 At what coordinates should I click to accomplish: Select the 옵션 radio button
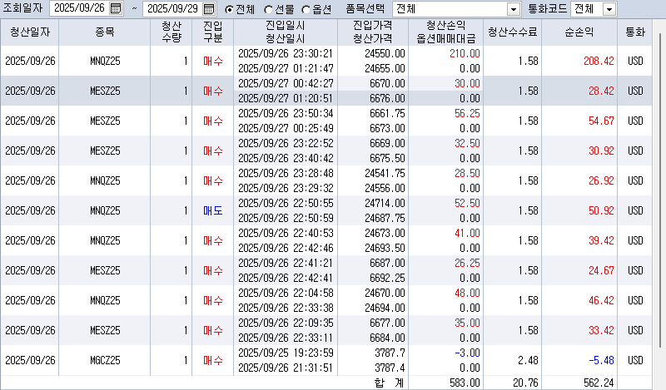coord(306,9)
